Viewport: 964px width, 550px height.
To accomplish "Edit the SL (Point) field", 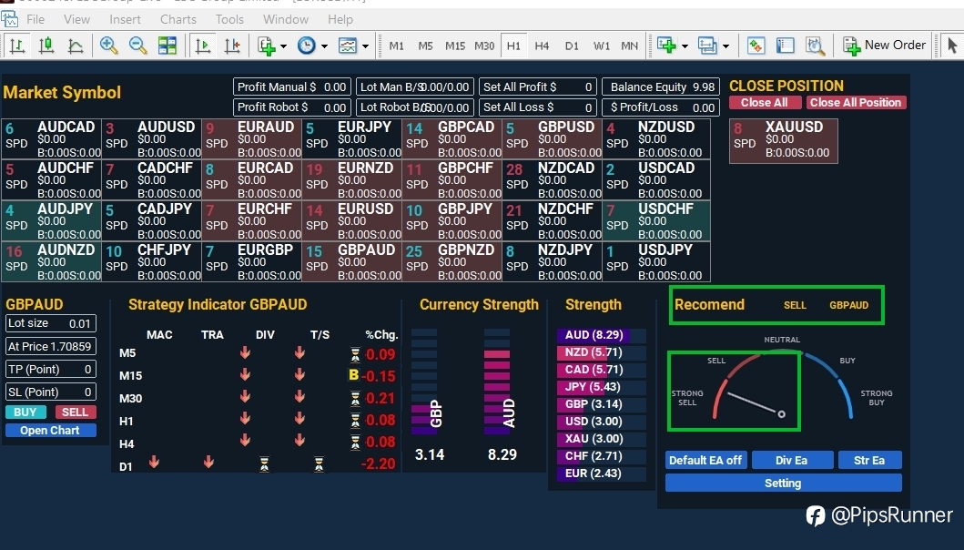I will coord(50,392).
